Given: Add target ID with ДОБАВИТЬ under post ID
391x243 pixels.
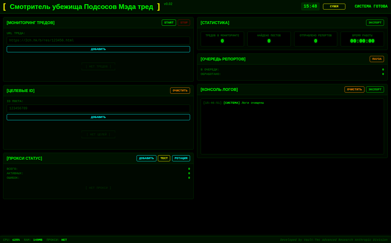Looking at the screenshot, I should (x=98, y=117).
